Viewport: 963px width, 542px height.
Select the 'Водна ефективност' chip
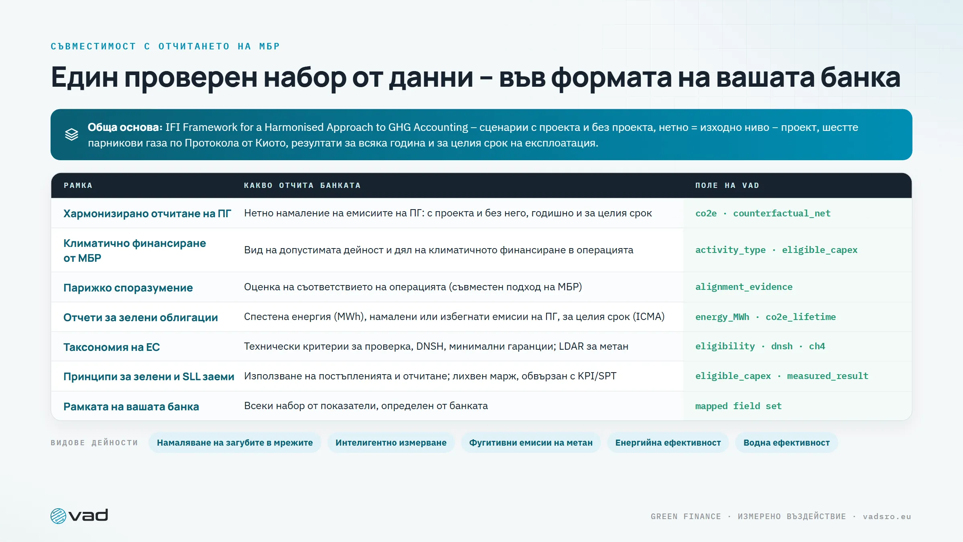(786, 442)
